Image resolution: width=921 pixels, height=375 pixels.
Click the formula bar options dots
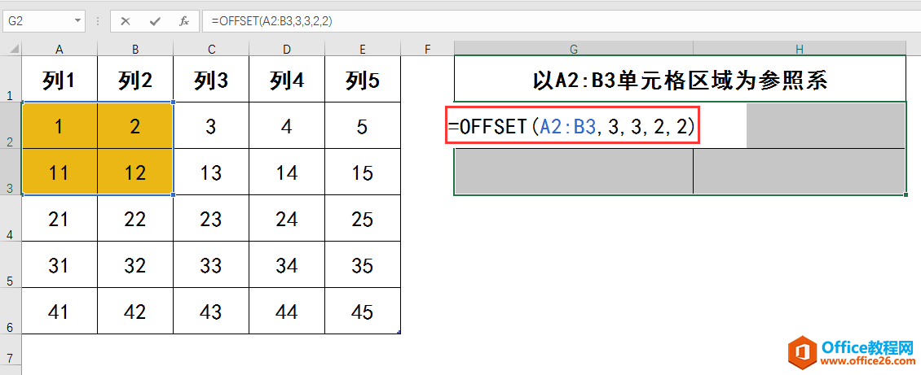(98, 22)
